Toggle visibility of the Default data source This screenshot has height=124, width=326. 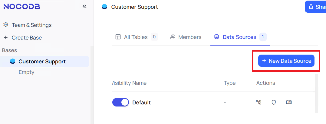click(x=120, y=103)
